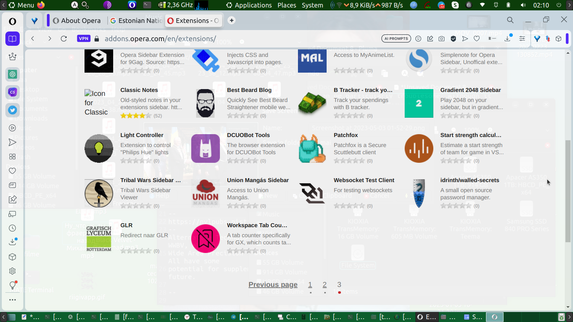
Task: Open Settings gear in the sidebar
Action: pyautogui.click(x=13, y=271)
